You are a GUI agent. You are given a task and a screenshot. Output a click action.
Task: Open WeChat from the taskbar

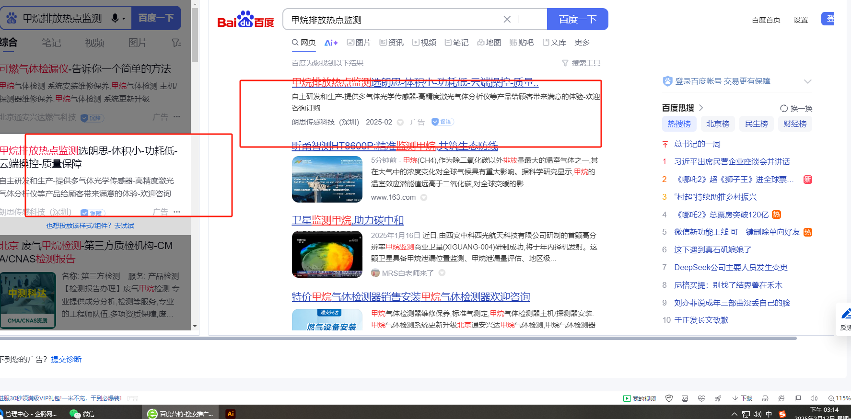pyautogui.click(x=82, y=414)
